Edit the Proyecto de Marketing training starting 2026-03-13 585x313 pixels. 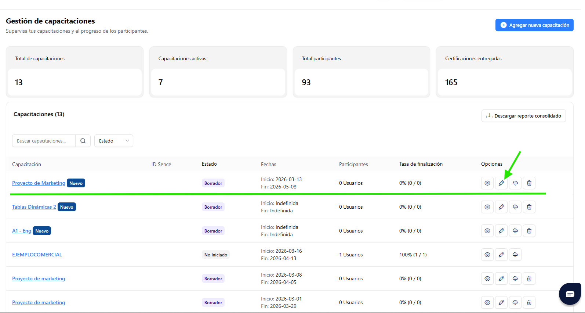[x=501, y=183]
